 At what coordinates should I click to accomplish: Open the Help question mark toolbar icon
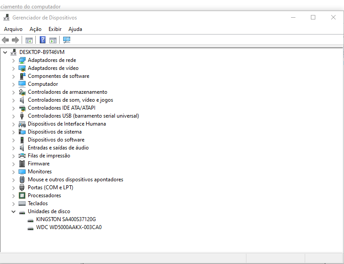tap(42, 40)
